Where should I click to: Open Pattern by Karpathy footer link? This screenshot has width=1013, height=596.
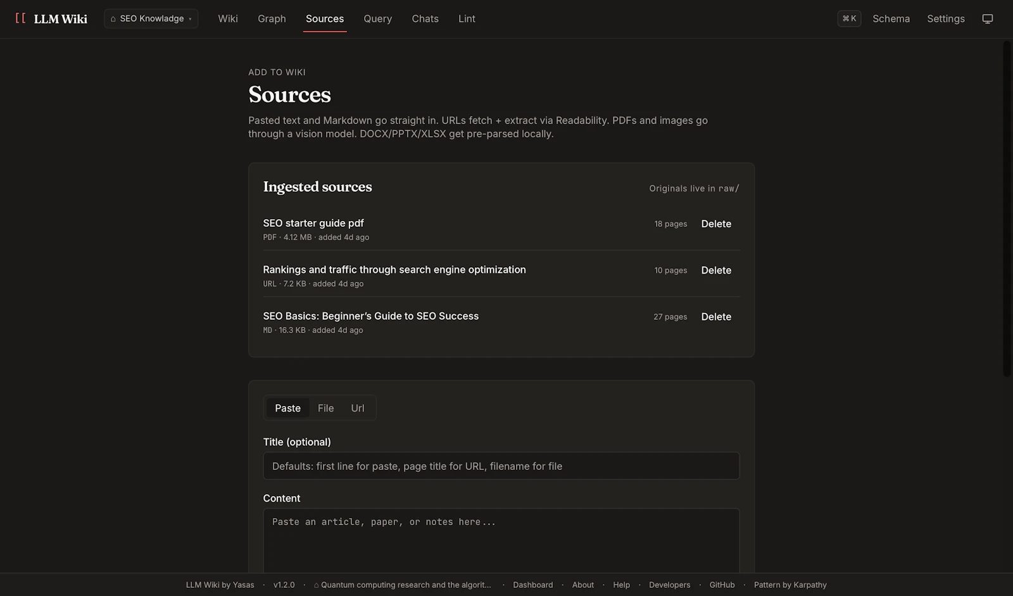tap(790, 585)
